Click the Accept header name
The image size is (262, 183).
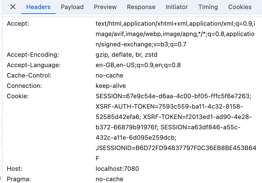[x=18, y=24]
